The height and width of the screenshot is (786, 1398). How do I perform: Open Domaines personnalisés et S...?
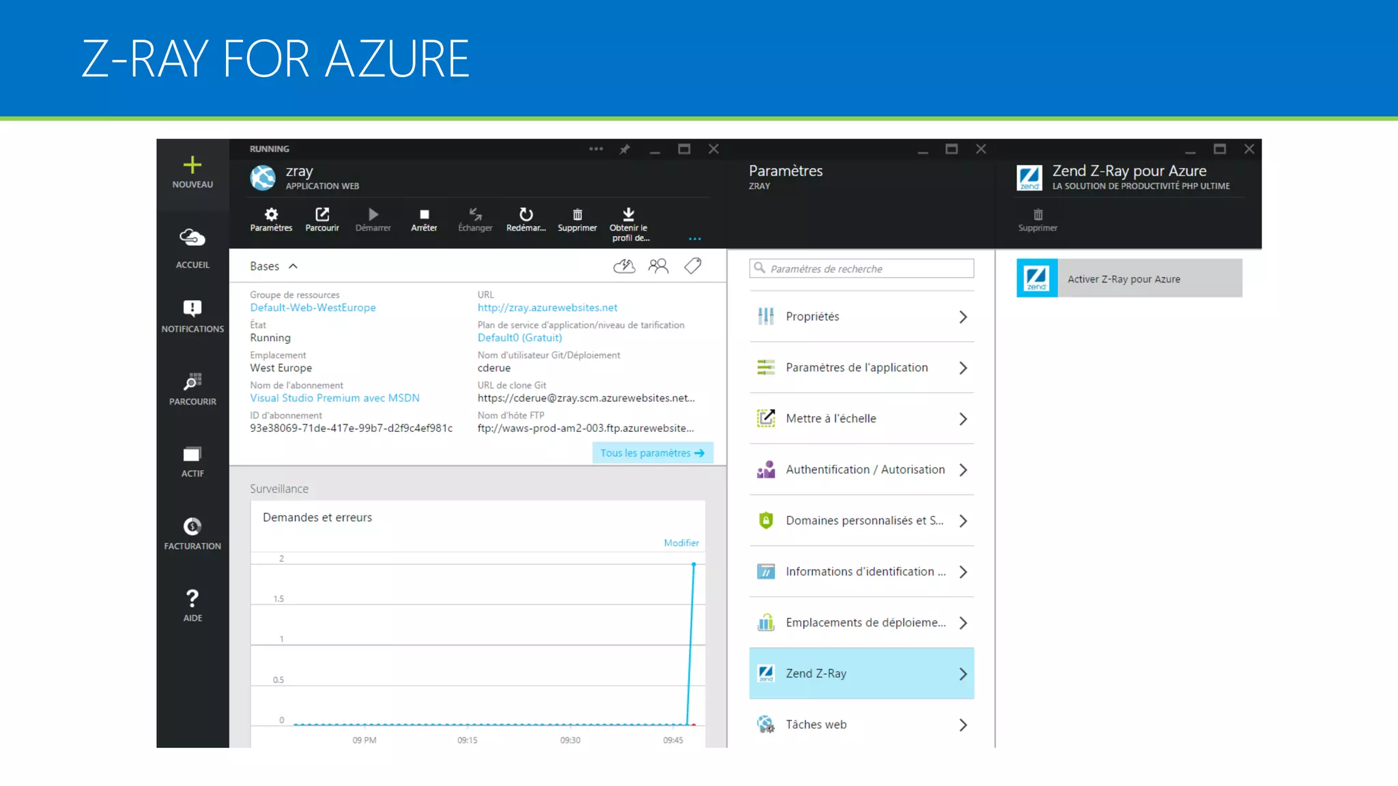pyautogui.click(x=861, y=521)
